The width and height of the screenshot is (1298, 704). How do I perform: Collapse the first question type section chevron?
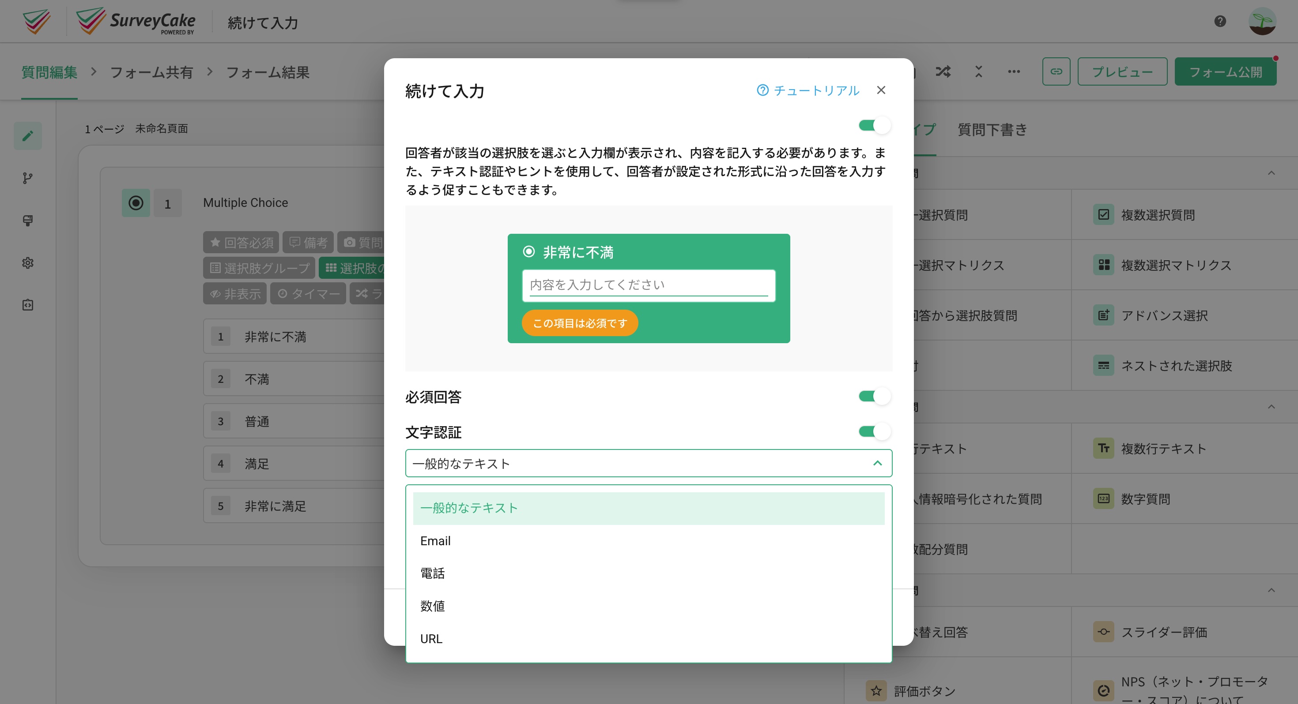1272,173
